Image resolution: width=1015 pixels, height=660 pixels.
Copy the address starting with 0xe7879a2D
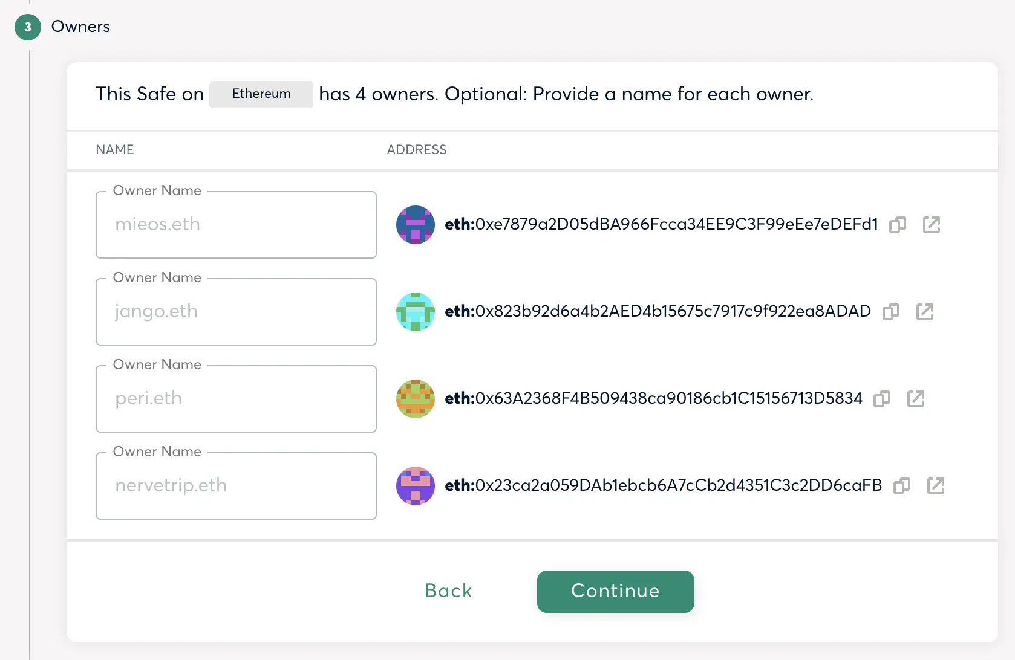pos(898,225)
